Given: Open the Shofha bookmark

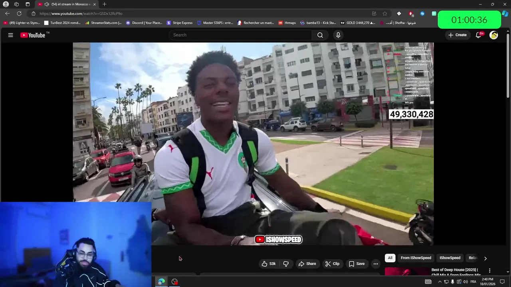Looking at the screenshot, I should 398,23.
